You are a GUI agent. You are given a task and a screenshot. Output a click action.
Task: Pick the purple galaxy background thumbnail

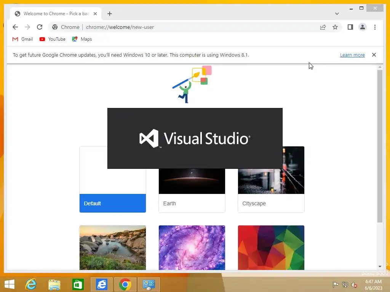(192, 248)
